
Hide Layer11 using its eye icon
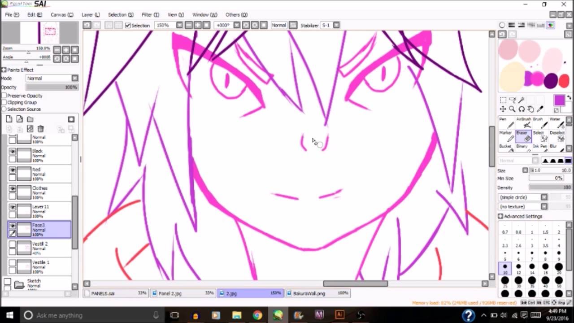13,207
